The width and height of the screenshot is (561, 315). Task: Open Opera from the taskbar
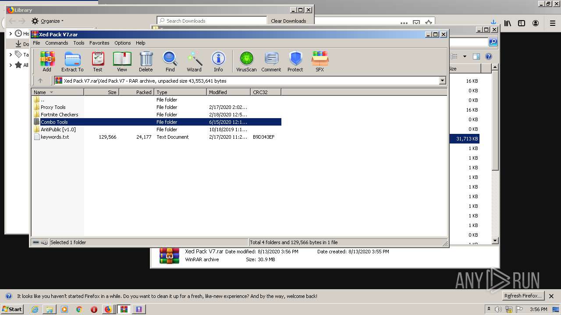[x=94, y=309]
